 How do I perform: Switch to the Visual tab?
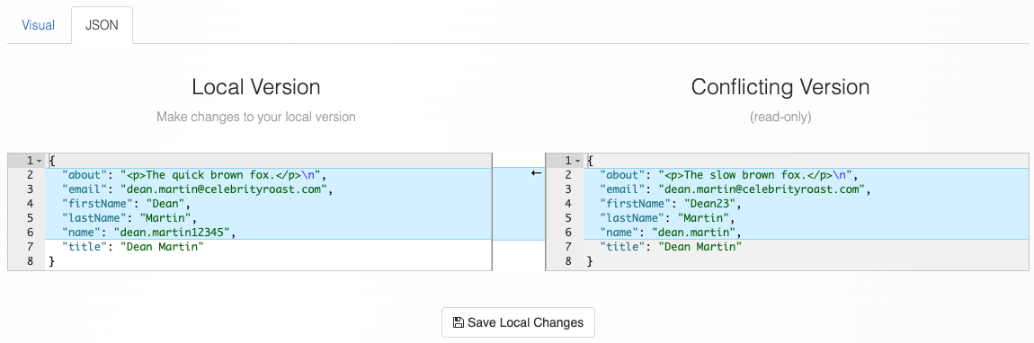pyautogui.click(x=39, y=26)
